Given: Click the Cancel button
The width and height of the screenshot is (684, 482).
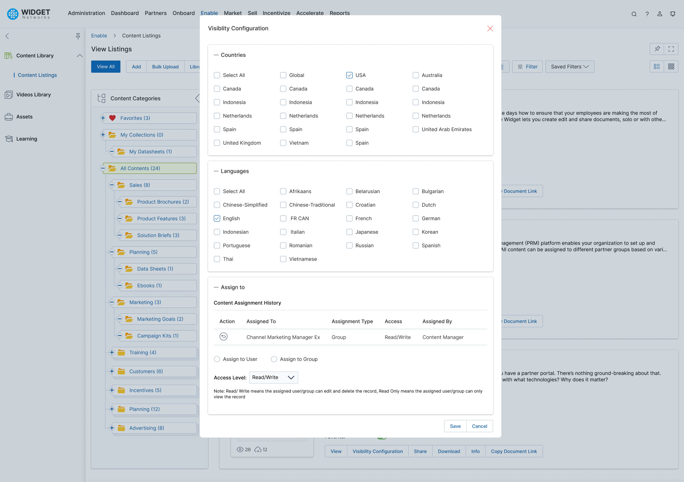Looking at the screenshot, I should (x=479, y=426).
